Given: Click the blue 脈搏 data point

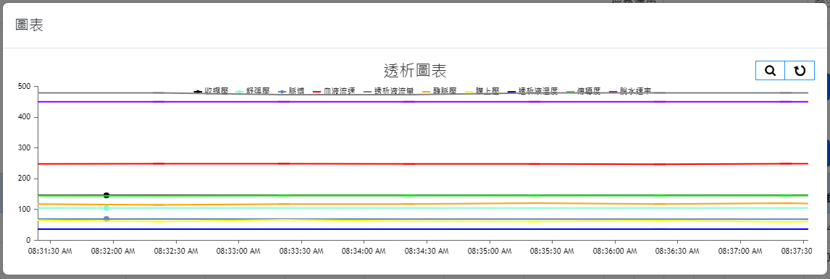Looking at the screenshot, I should [106, 219].
